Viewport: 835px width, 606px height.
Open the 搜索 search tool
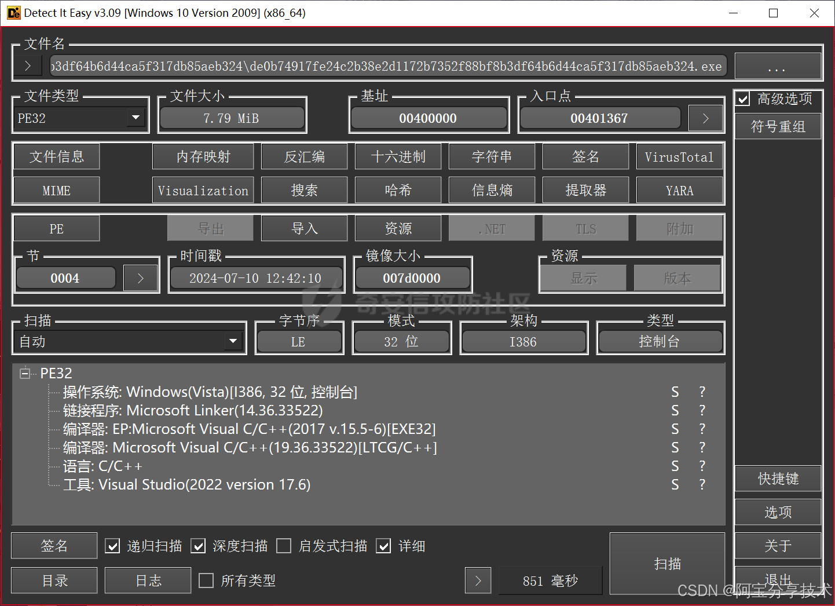(305, 190)
